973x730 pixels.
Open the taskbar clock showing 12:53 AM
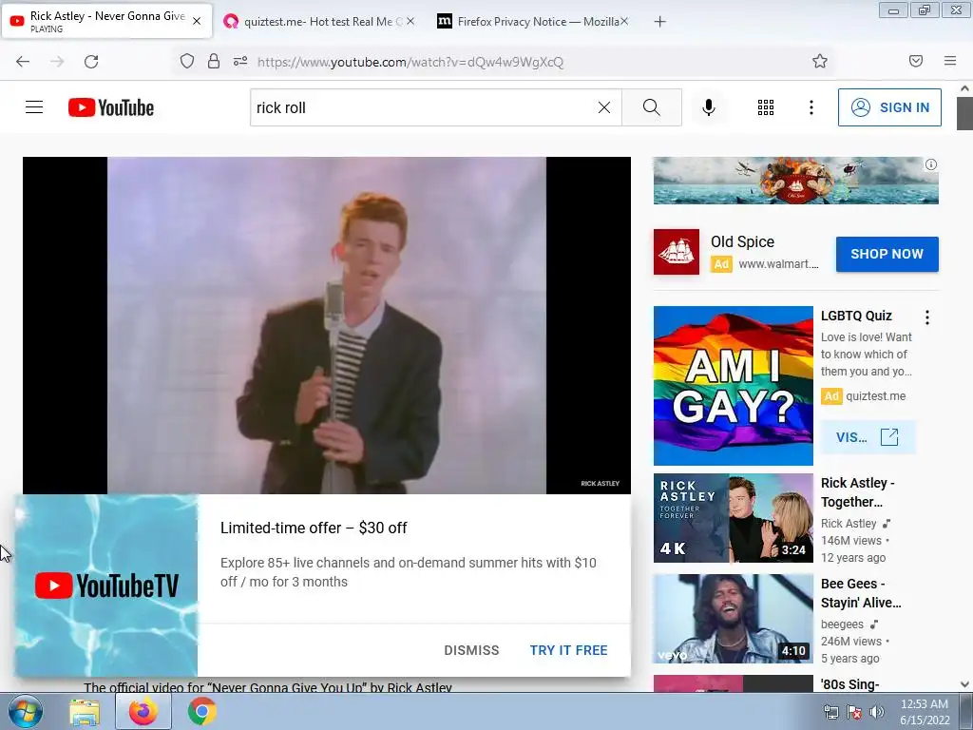click(925, 711)
